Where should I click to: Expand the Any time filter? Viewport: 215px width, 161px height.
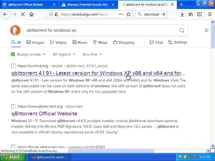pos(92,54)
